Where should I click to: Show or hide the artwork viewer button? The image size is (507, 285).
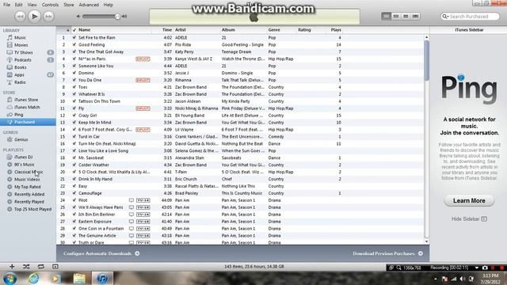pyautogui.click(x=55, y=267)
